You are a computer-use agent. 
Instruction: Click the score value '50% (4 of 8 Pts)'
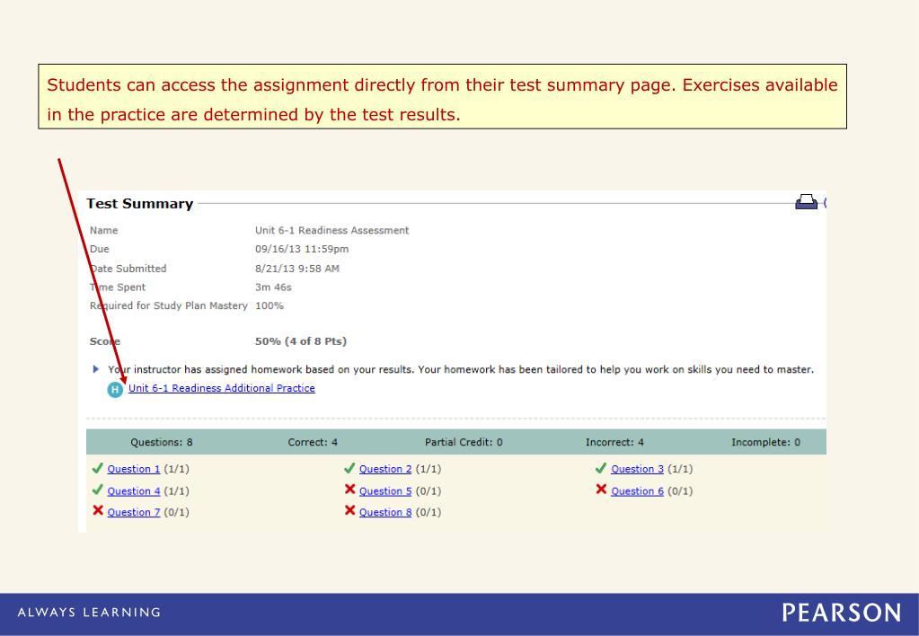tap(301, 341)
